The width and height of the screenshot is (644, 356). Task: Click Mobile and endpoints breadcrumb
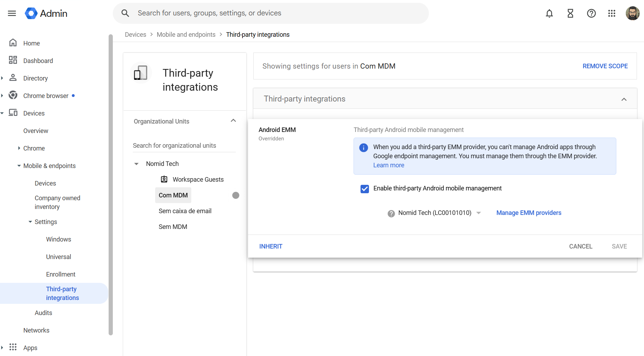(x=186, y=35)
